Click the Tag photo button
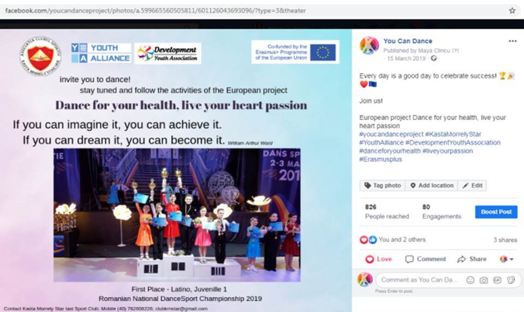The width and height of the screenshot is (524, 312). (x=383, y=185)
